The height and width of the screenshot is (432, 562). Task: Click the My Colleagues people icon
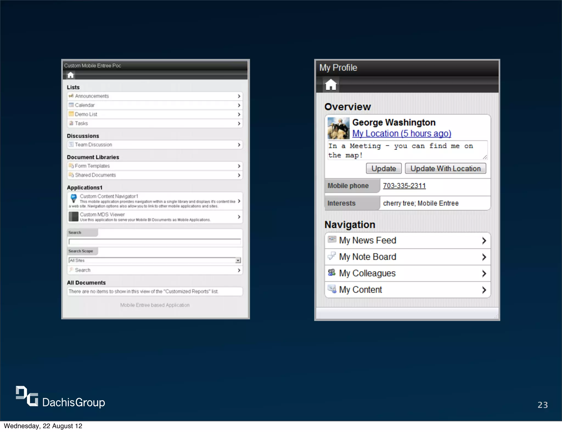(x=332, y=272)
